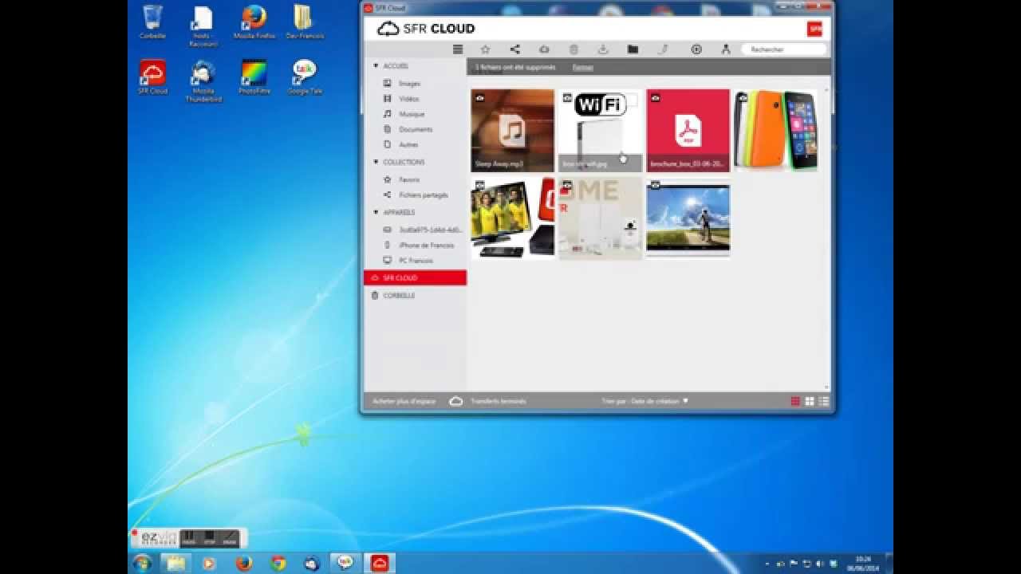Click the Fermer link in notification bar
This screenshot has width=1021, height=574.
[x=582, y=68]
